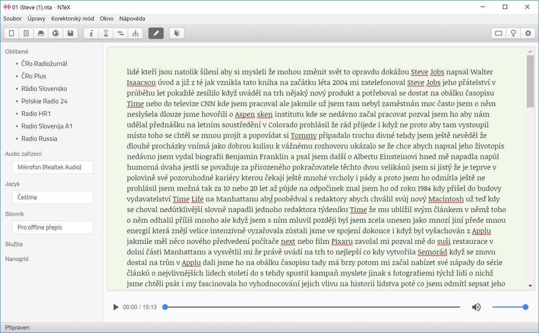Screen dimensions: 539x333
Task: Save with the floppy disk icon
Action: click(x=71, y=33)
